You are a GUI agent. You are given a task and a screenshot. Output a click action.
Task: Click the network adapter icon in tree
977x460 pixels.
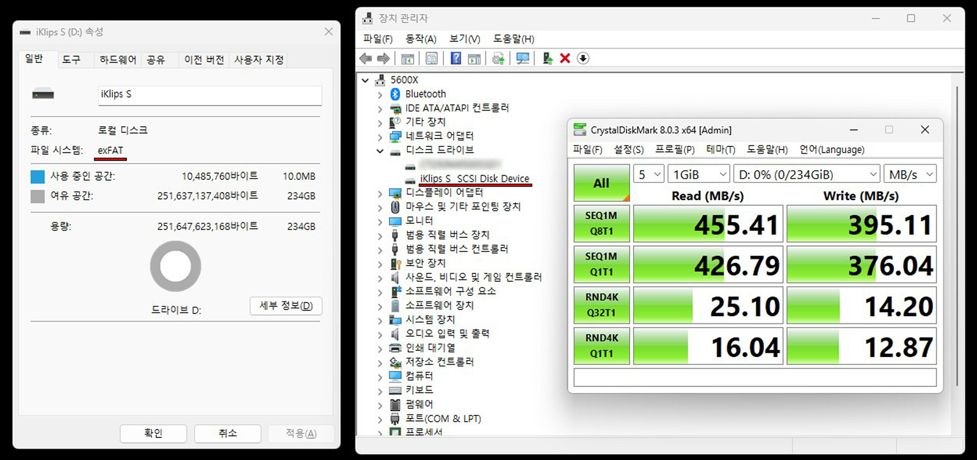click(x=395, y=136)
